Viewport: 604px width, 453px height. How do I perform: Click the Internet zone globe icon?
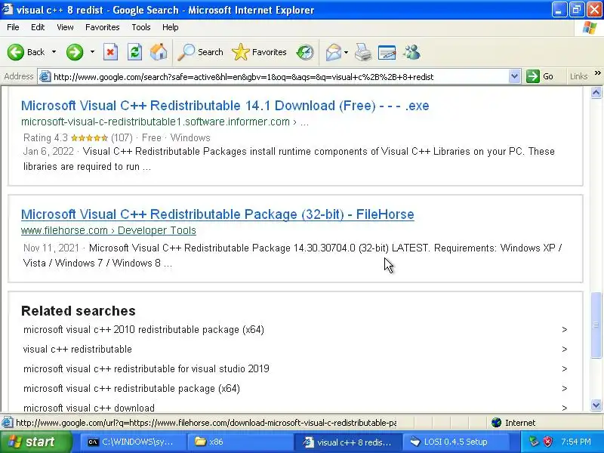click(497, 423)
